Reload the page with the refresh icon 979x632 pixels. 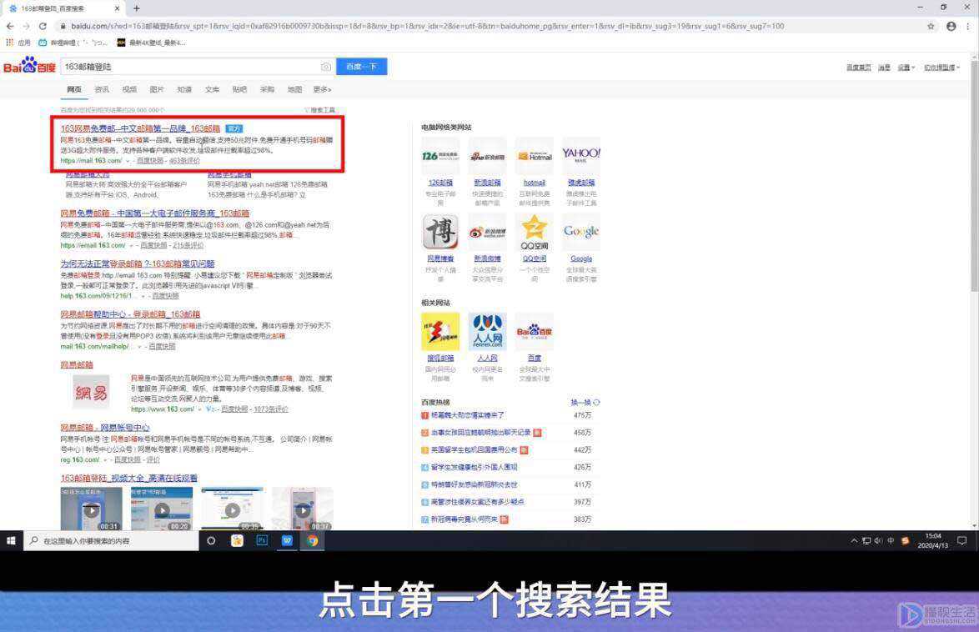(x=43, y=26)
